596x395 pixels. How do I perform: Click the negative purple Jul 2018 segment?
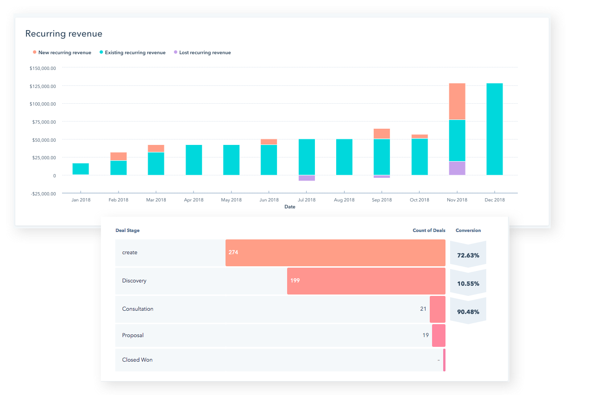click(x=307, y=178)
